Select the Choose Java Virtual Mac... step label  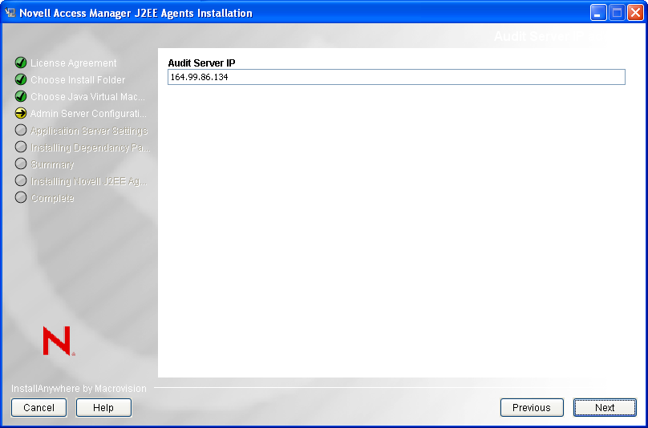(88, 97)
